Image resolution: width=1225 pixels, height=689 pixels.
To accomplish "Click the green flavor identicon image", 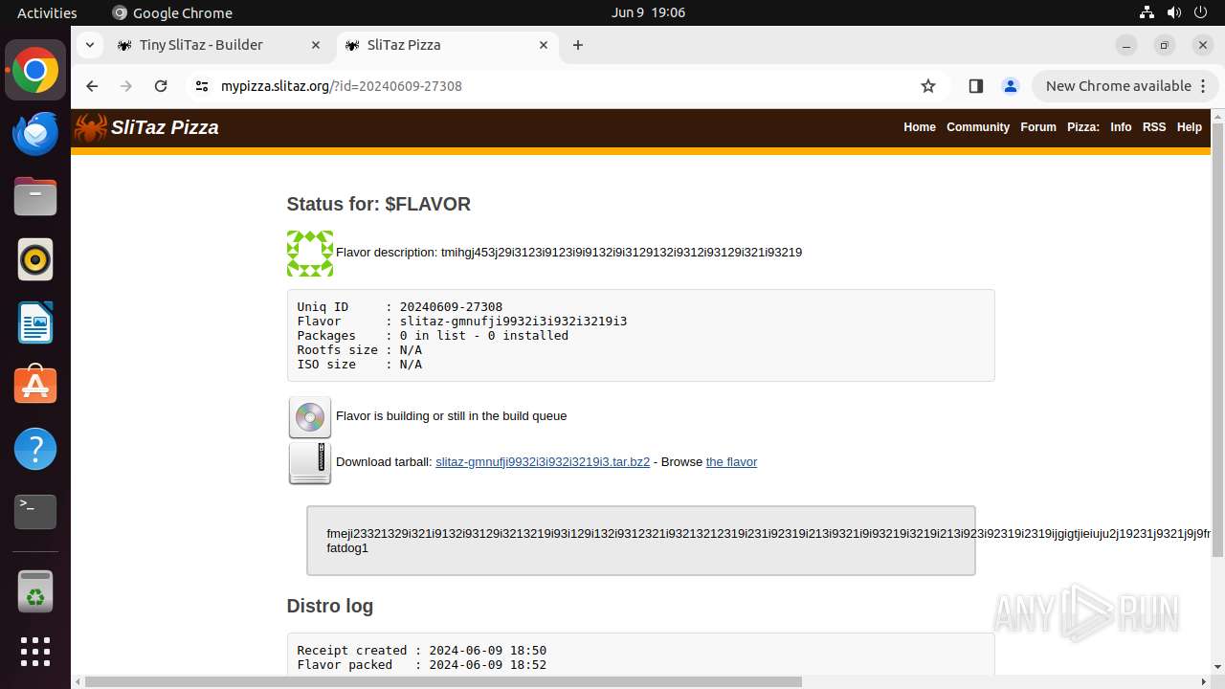I will pyautogui.click(x=310, y=254).
